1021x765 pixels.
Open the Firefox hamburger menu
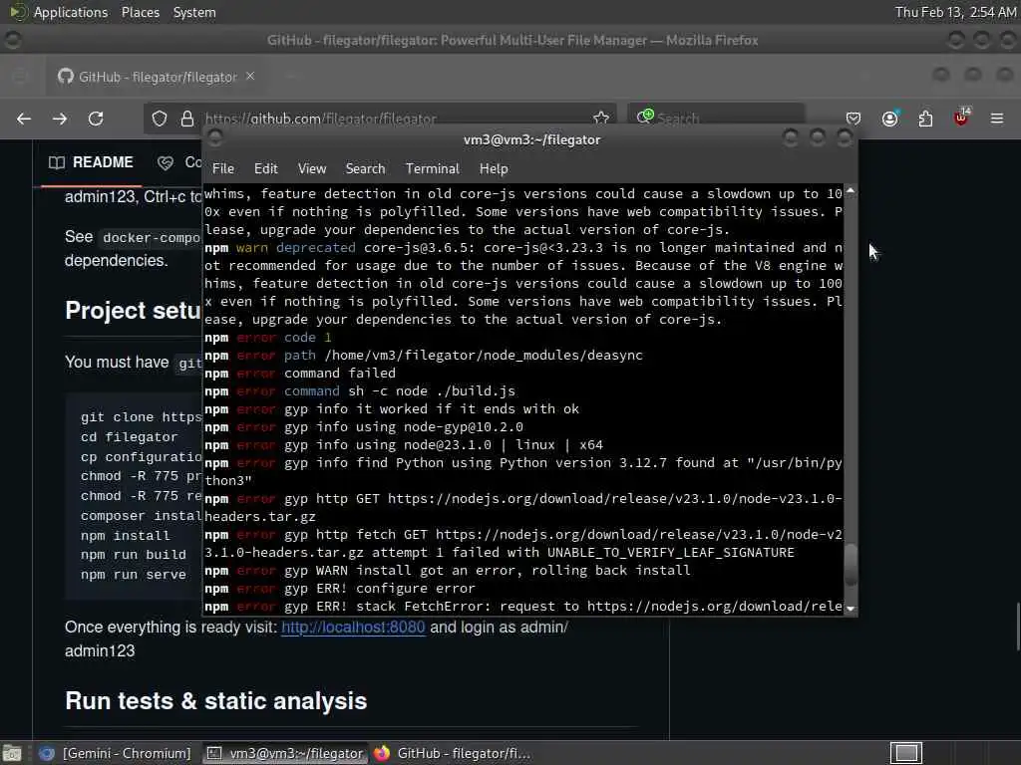coord(997,120)
